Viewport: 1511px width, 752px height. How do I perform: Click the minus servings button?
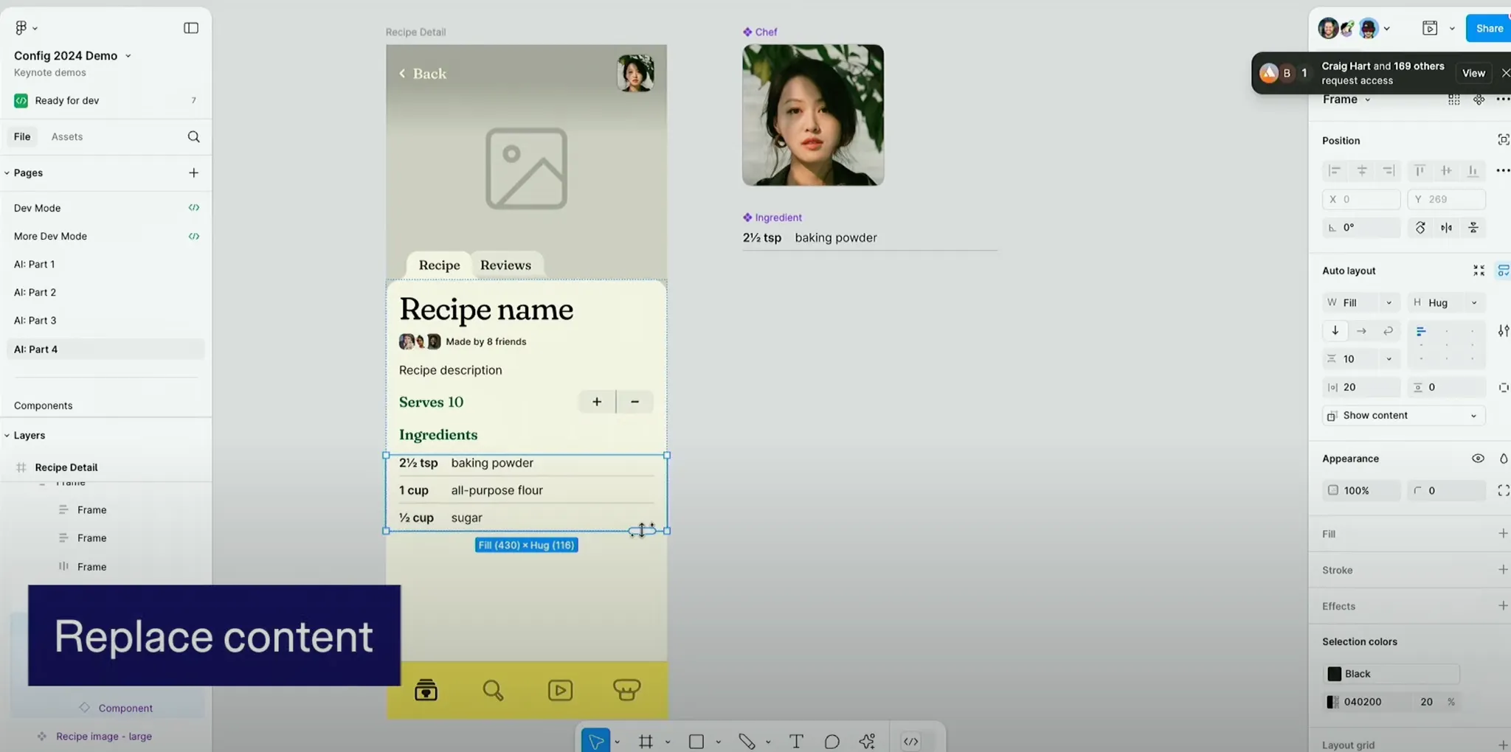(635, 402)
